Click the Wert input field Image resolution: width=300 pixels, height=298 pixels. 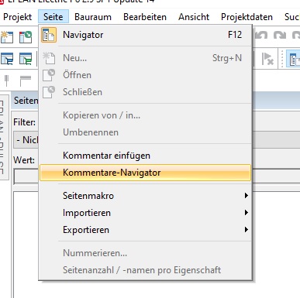[x=26, y=176]
